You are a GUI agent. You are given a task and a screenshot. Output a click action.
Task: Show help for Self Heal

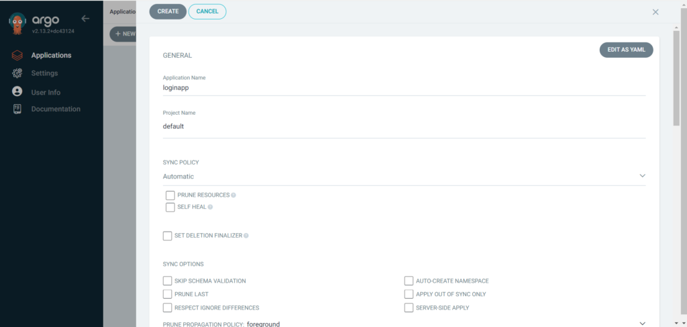[x=210, y=207]
